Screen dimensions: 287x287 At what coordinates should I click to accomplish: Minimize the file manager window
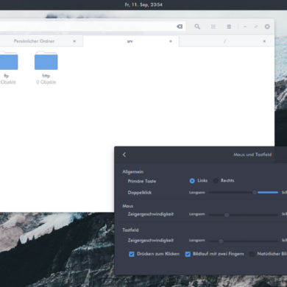pyautogui.click(x=245, y=26)
